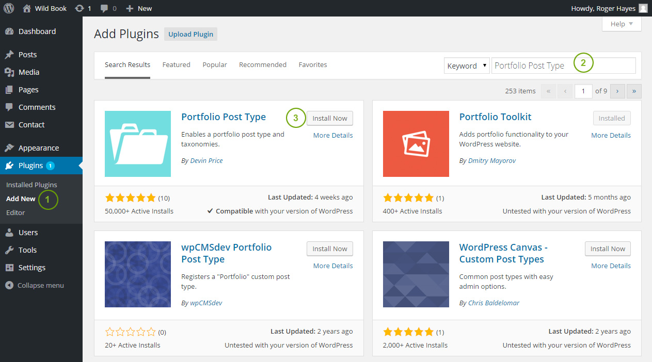Viewport: 652px width, 362px height.
Task: Install the wpCMSdev Portfolio Post Type plugin
Action: tap(330, 249)
